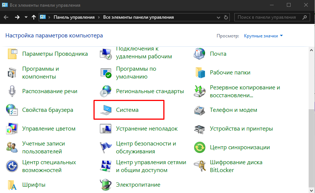Open the Программы и компоненты link

(x=41, y=73)
